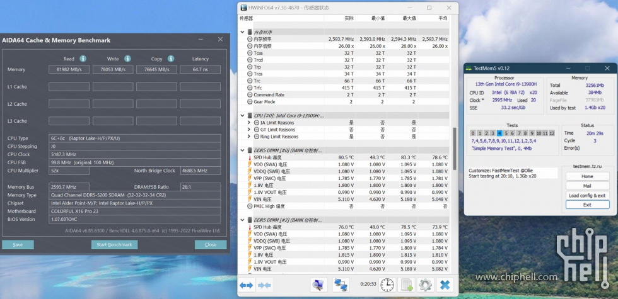Click Trfc sensor circle icon
618x299 pixels.
click(250, 87)
